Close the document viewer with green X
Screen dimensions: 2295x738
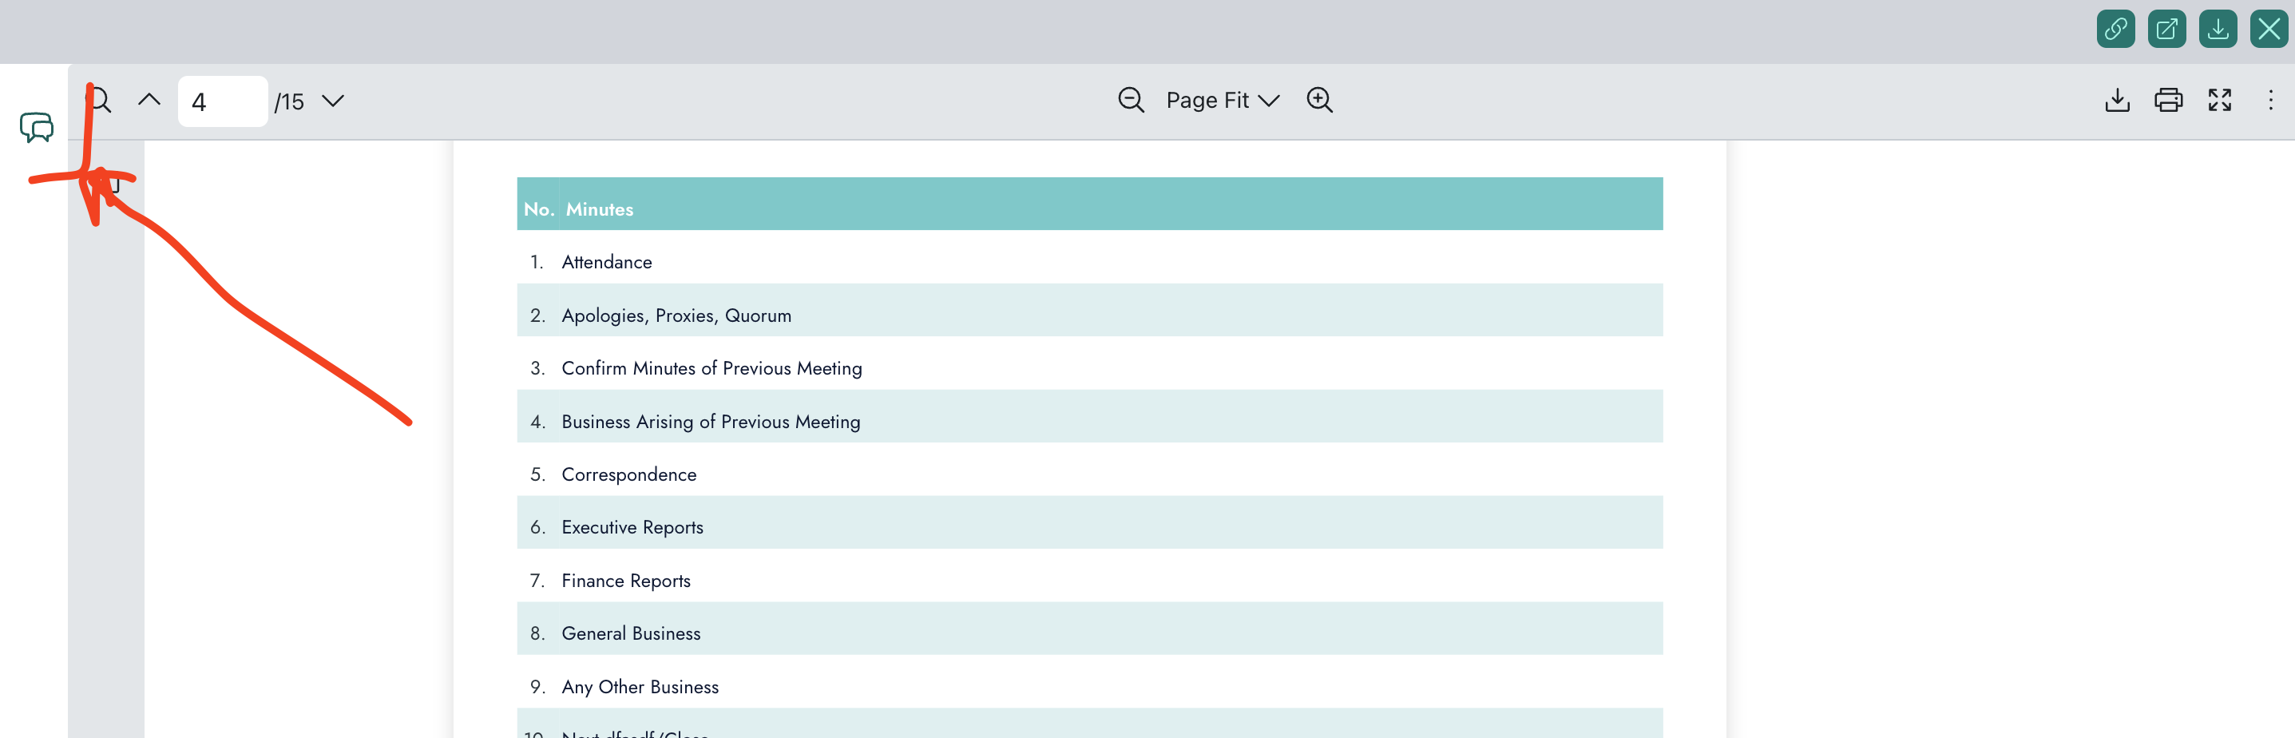pyautogui.click(x=2269, y=30)
